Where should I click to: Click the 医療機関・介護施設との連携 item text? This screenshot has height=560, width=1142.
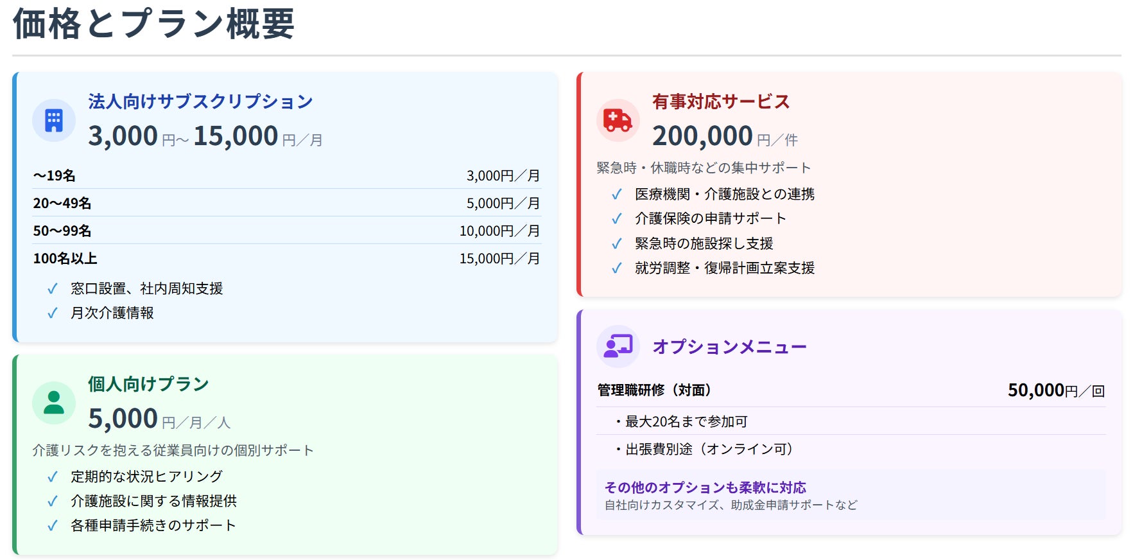point(725,194)
